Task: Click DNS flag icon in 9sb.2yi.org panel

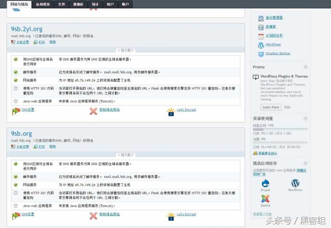Action: (16, 111)
